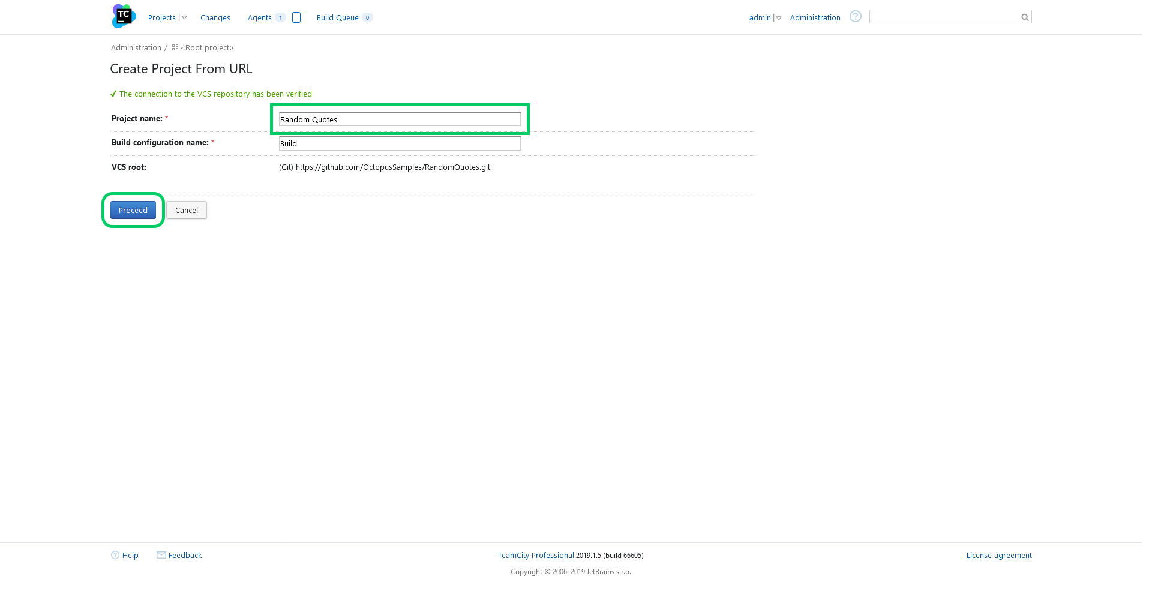Open the Build Queue page

[337, 18]
